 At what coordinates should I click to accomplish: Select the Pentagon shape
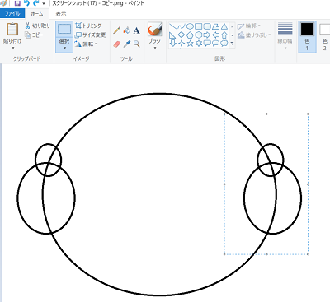[190, 35]
